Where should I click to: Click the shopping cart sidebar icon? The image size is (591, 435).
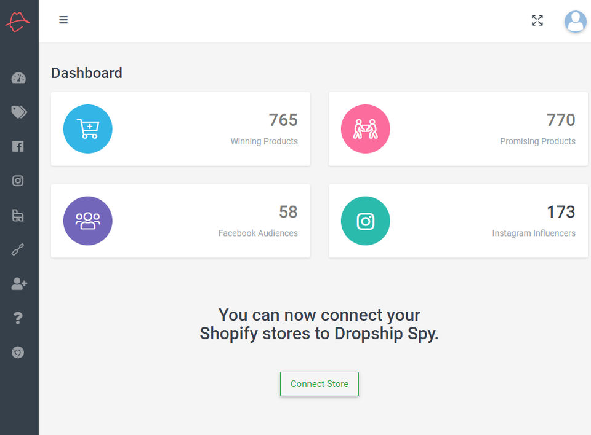pos(18,215)
